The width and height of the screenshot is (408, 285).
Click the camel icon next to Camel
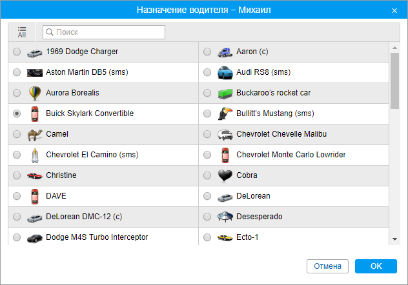[x=35, y=134]
